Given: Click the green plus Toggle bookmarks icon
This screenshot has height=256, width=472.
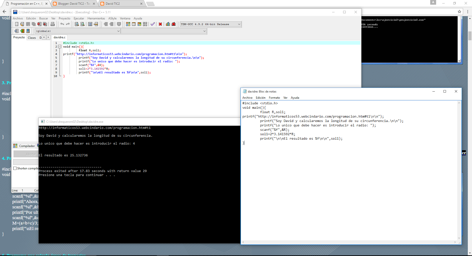Looking at the screenshot, I should point(22,31).
